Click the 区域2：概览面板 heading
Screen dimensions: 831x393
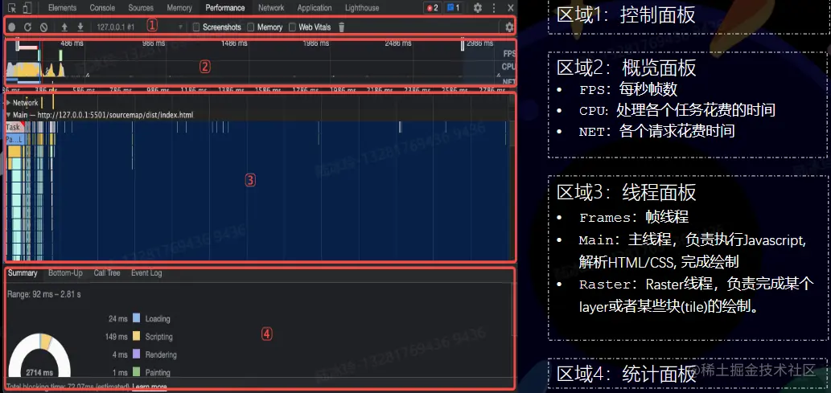[627, 68]
